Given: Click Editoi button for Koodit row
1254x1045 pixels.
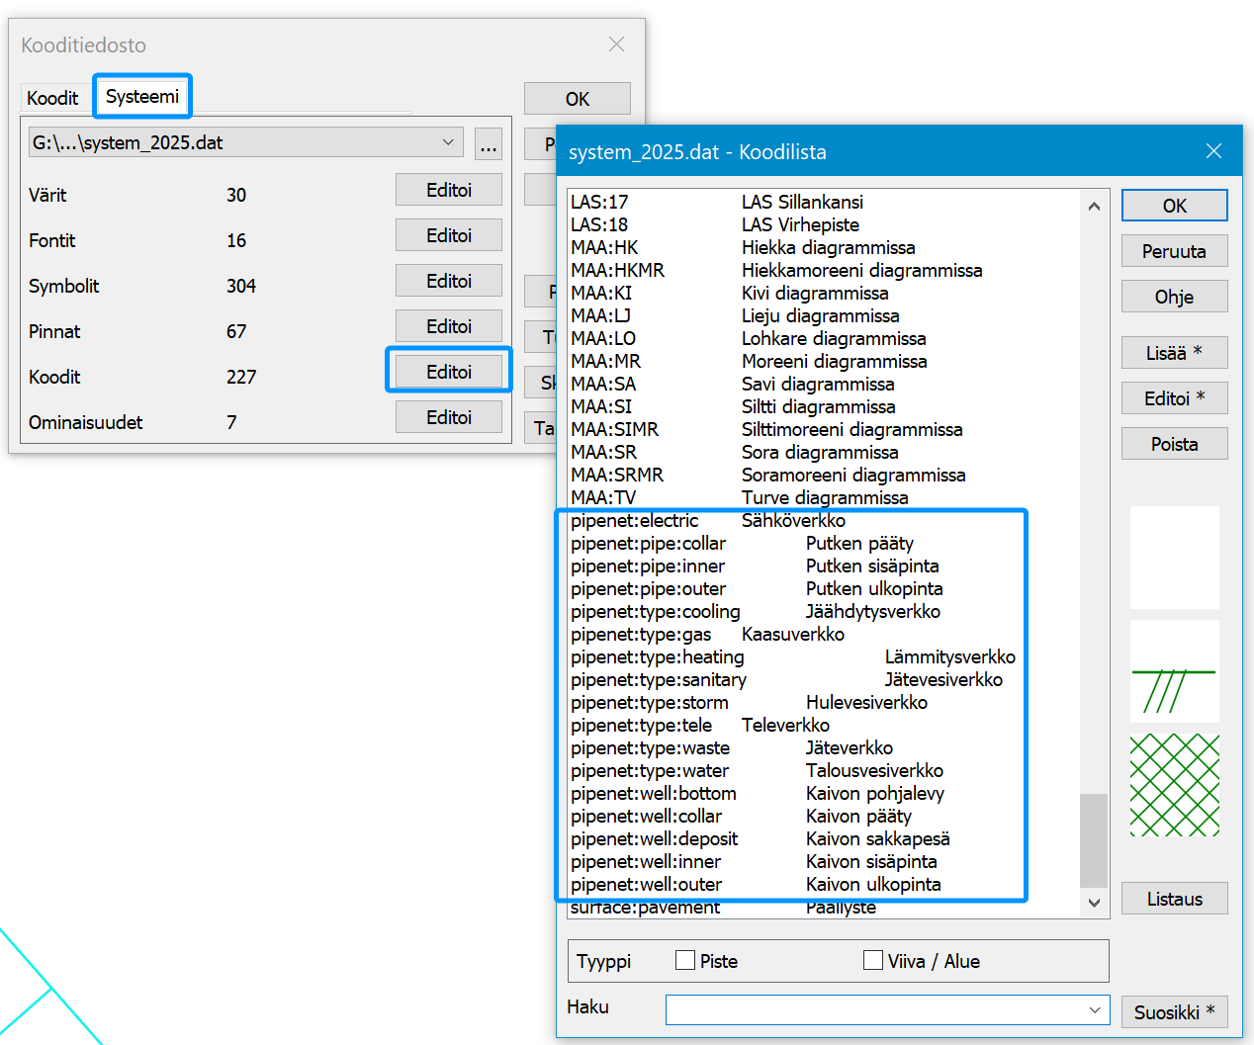Looking at the screenshot, I should [449, 372].
